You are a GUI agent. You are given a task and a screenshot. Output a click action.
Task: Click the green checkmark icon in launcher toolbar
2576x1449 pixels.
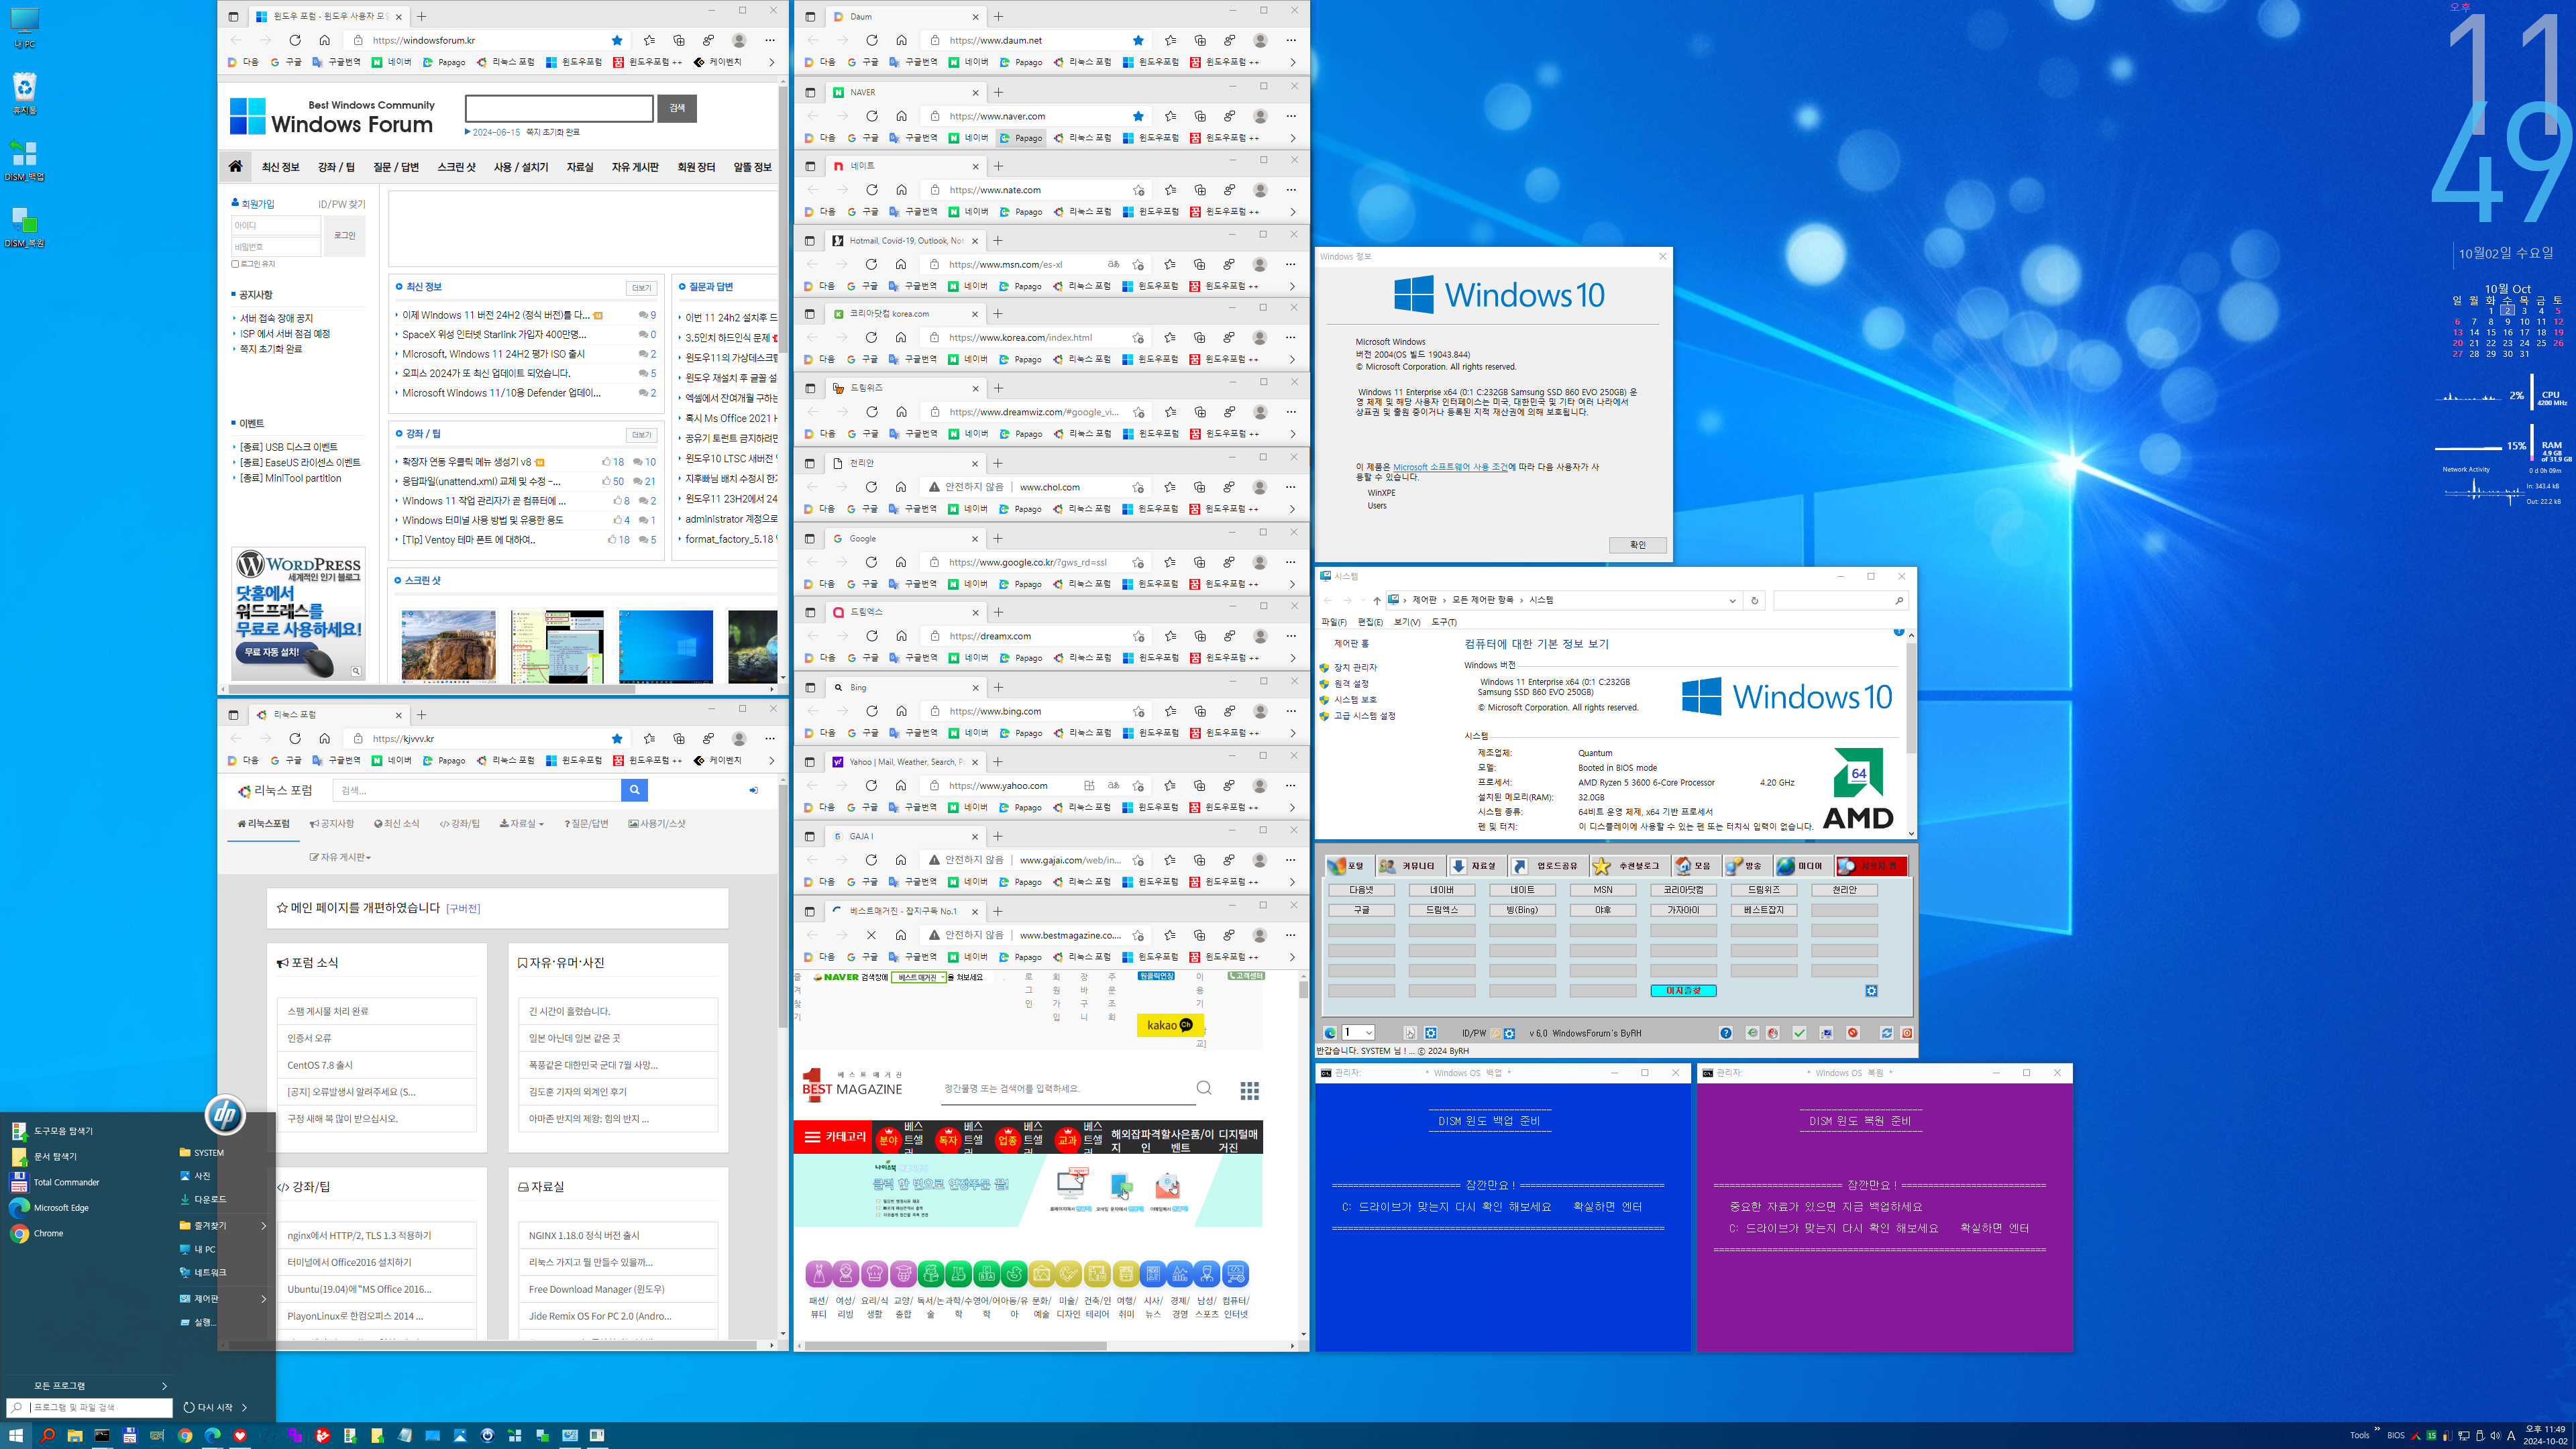[1799, 1033]
